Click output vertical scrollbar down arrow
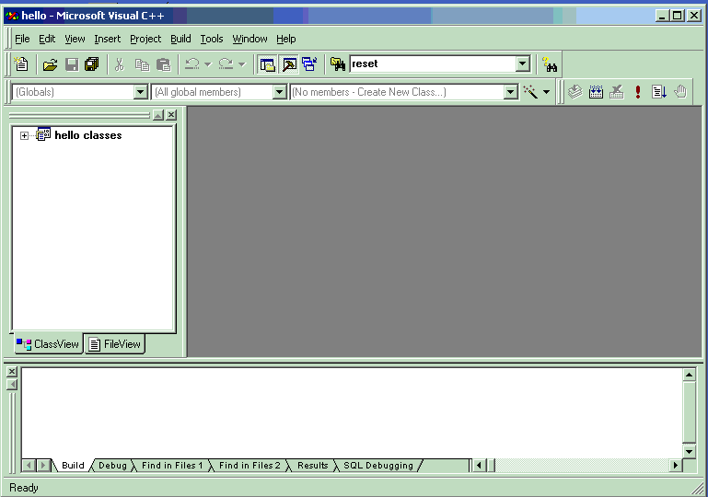 click(689, 451)
